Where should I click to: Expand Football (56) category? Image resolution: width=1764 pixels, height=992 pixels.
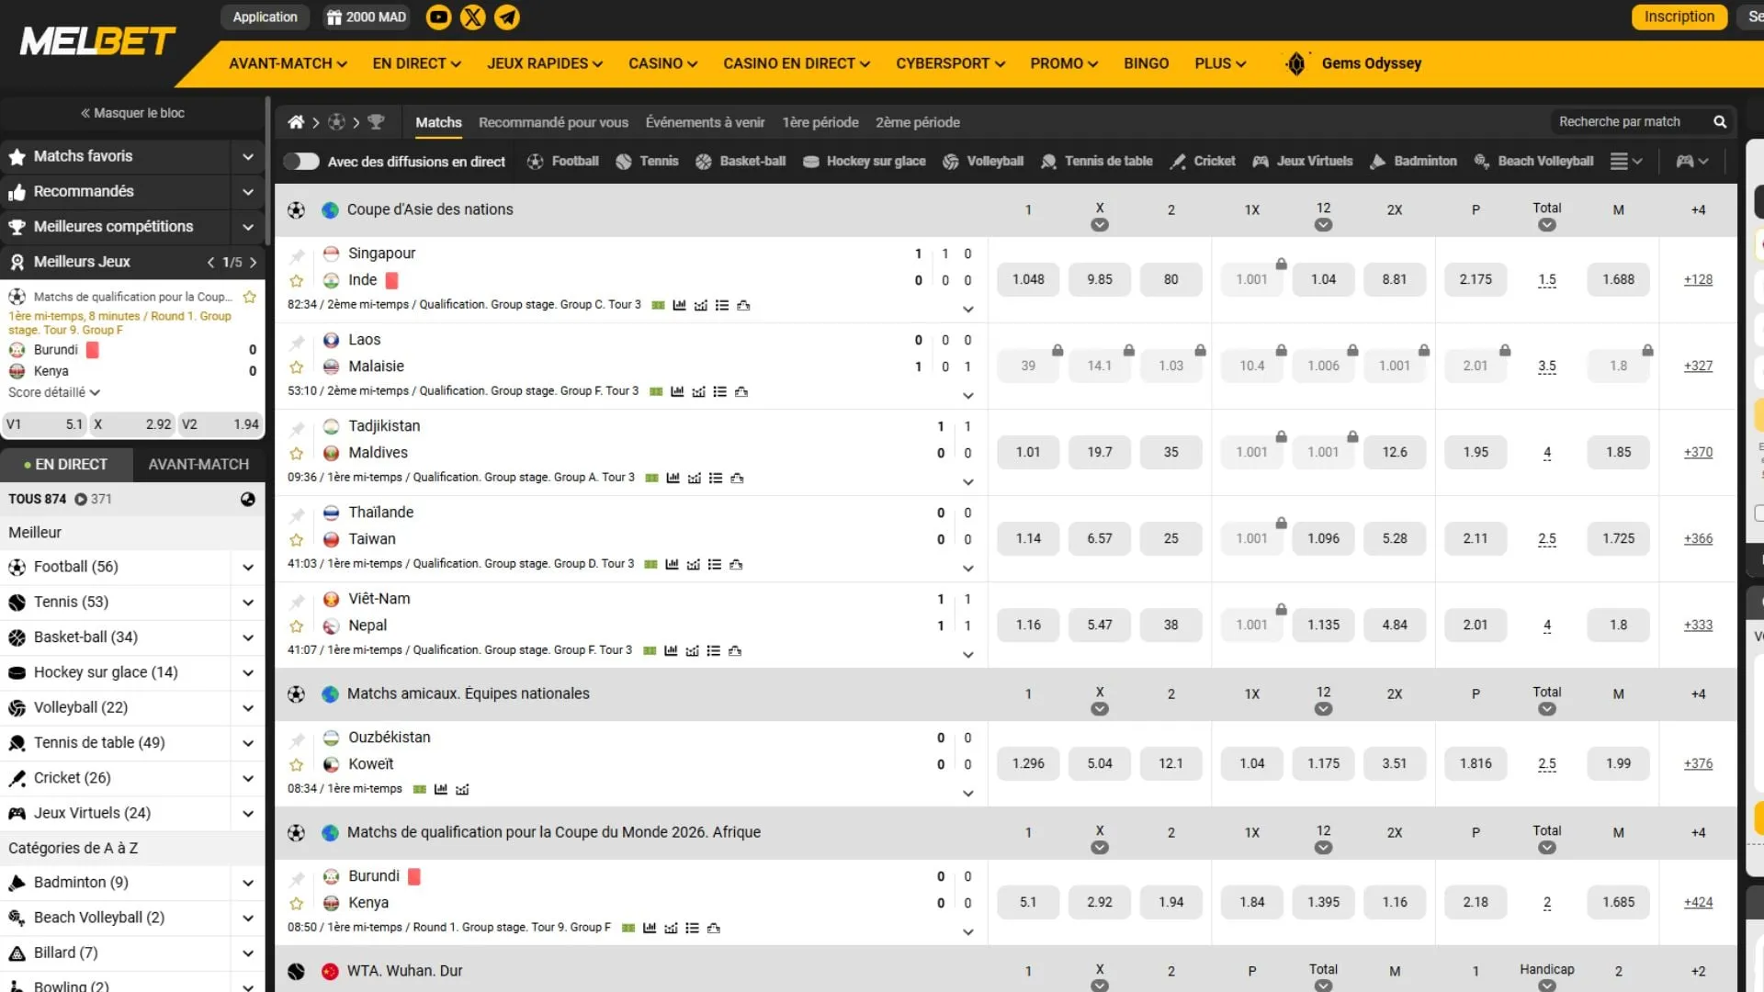pos(247,568)
